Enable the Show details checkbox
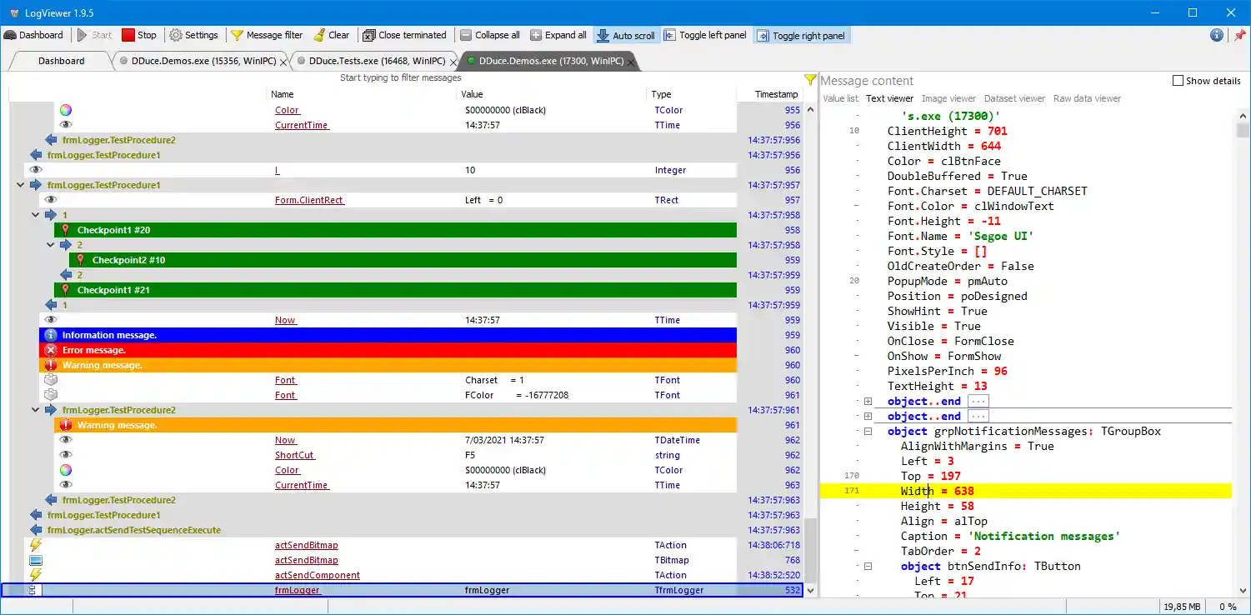The width and height of the screenshot is (1251, 615). 1178,80
